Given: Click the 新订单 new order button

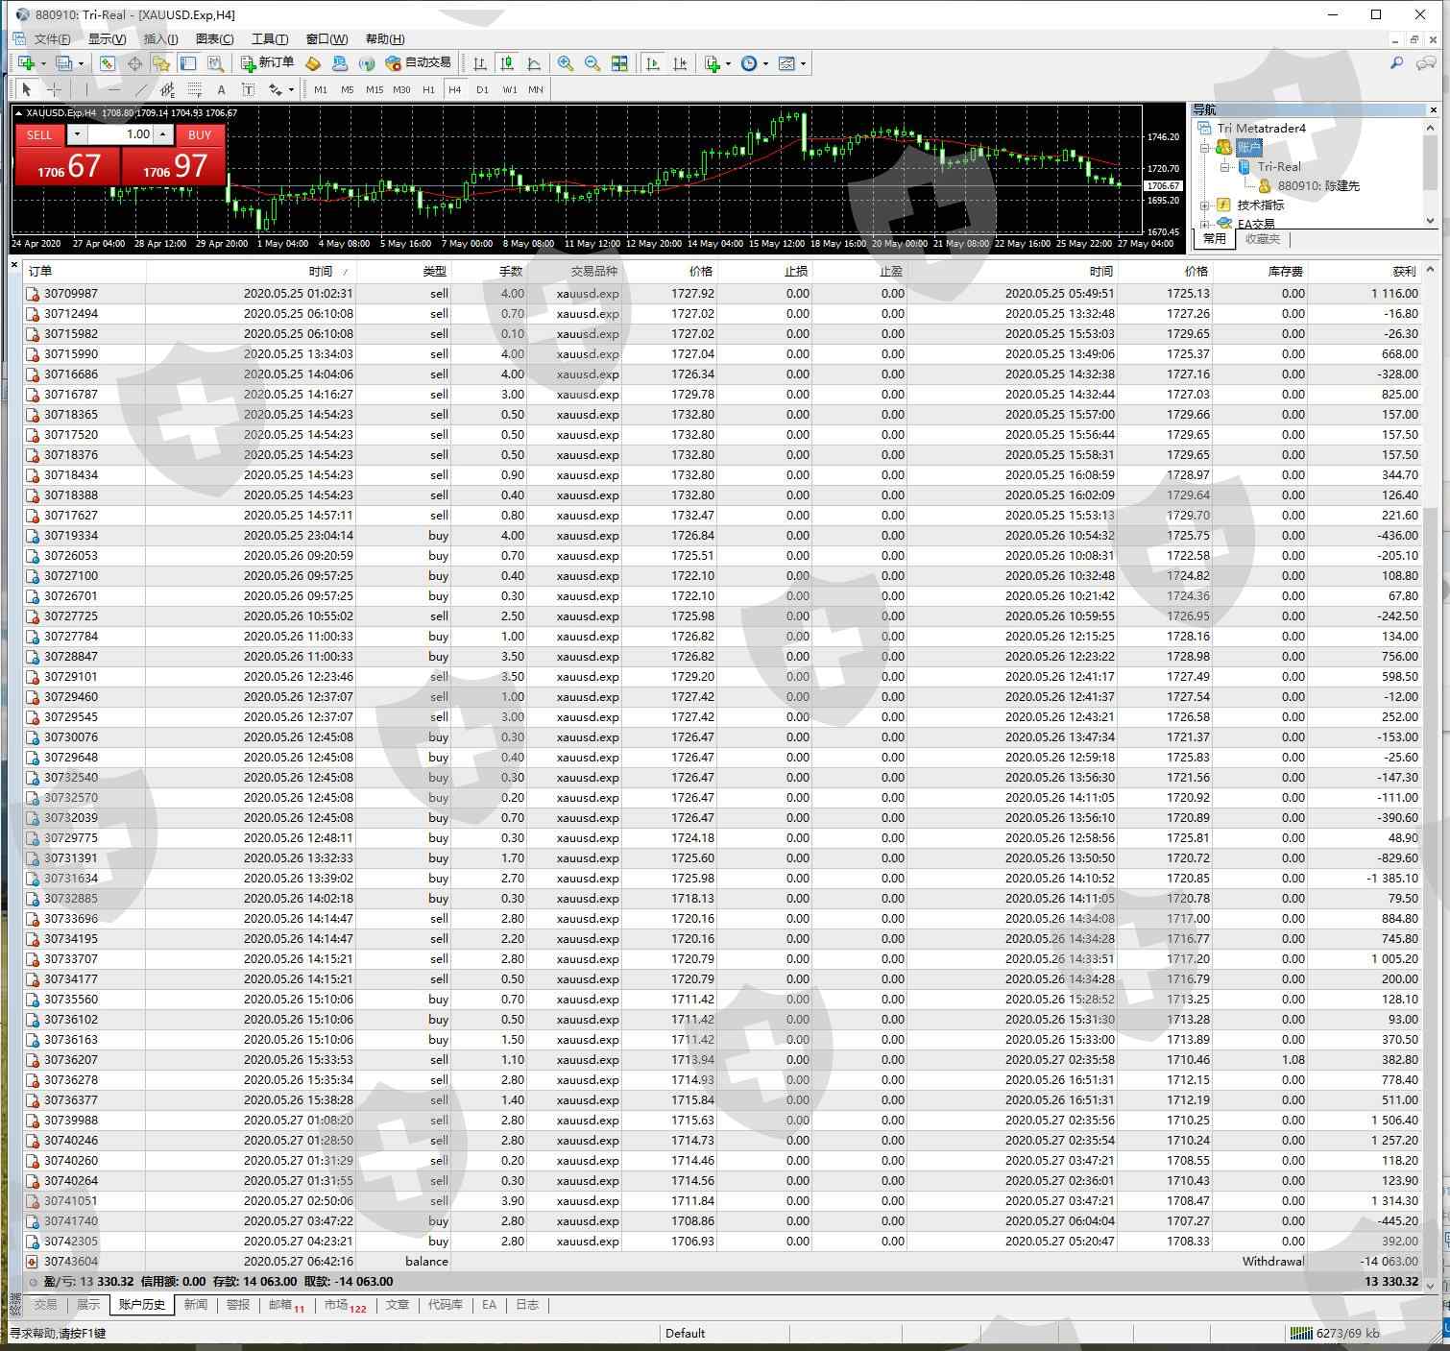Looking at the screenshot, I should [267, 63].
